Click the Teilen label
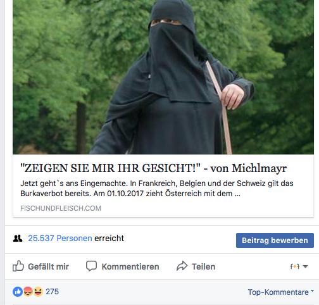The image size is (319, 305). click(203, 266)
